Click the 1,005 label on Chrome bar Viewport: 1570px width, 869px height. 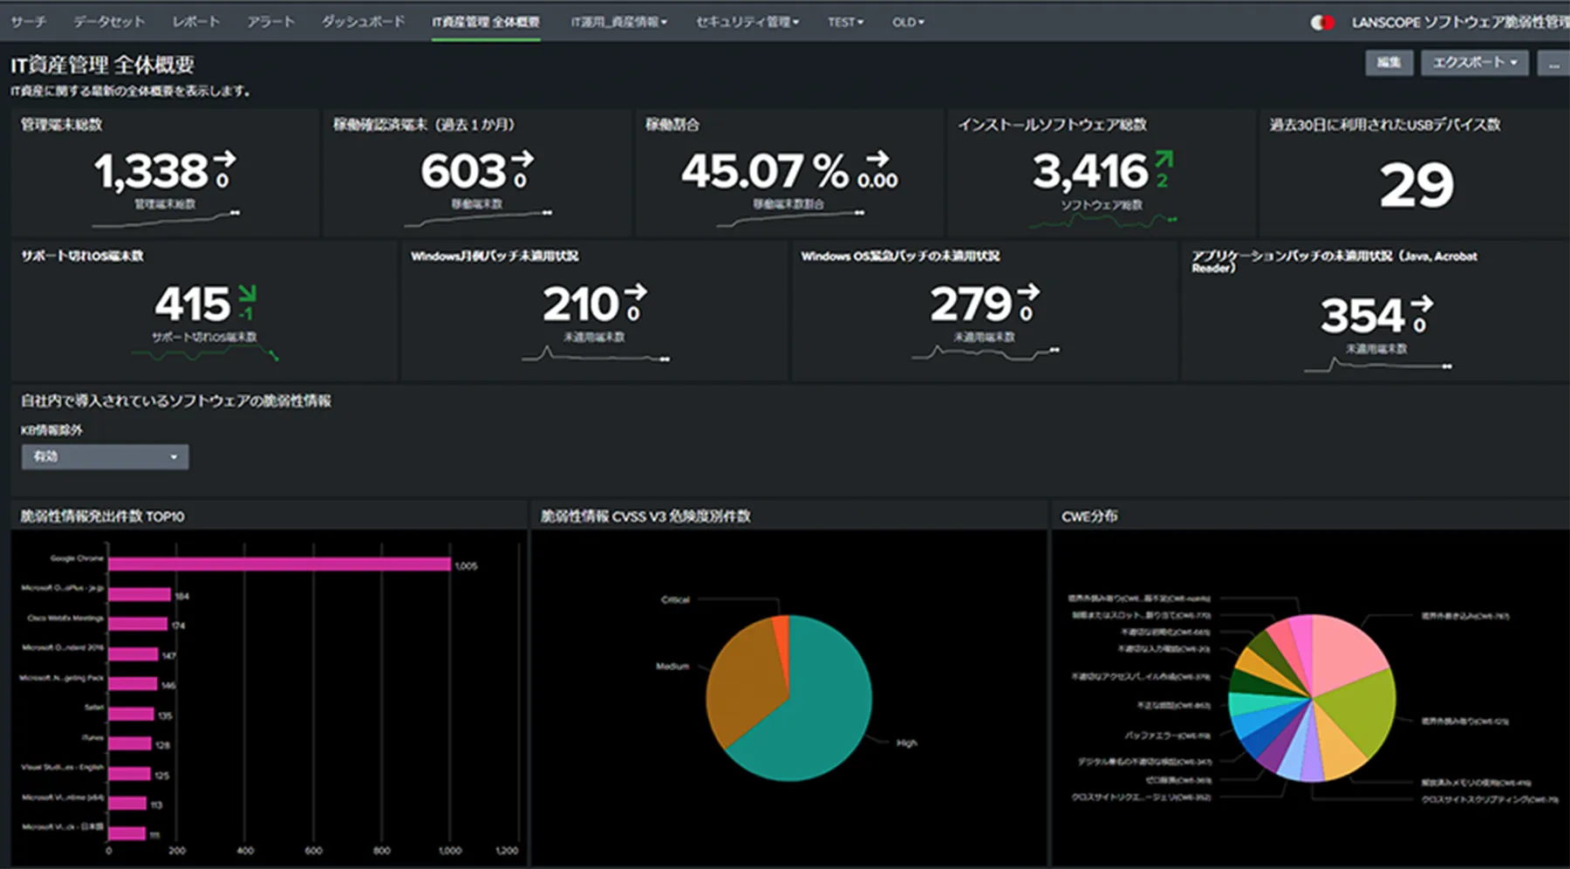466,566
